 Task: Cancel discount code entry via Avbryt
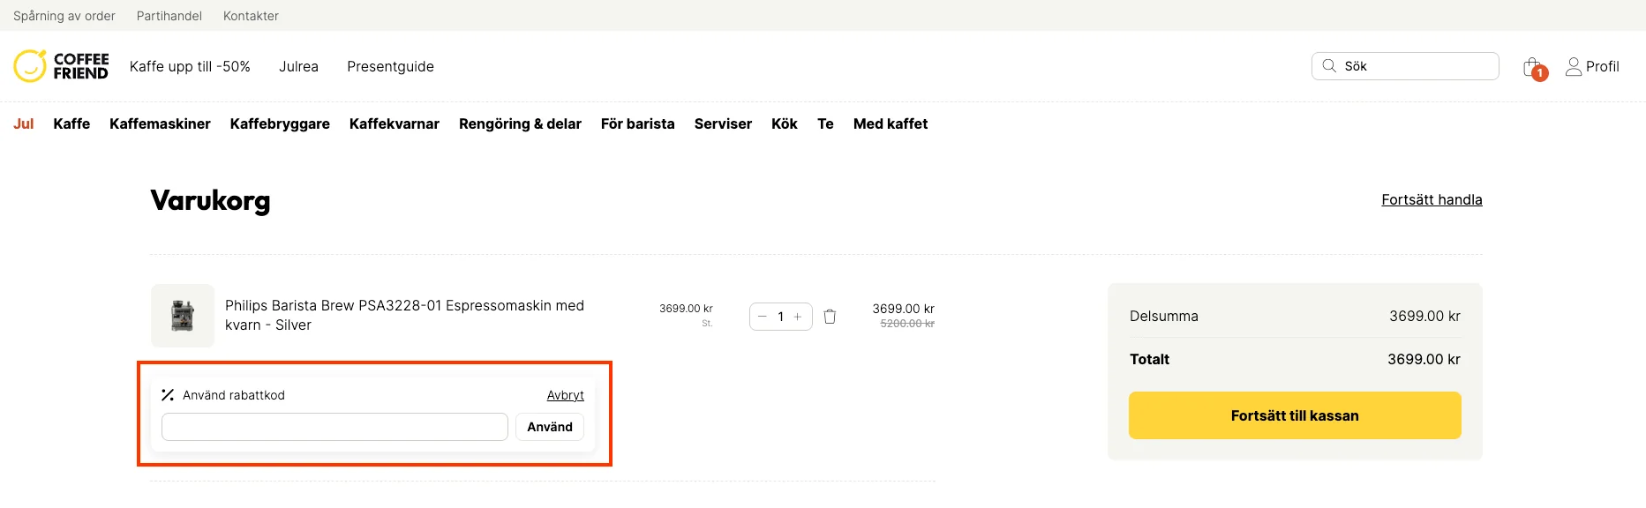pos(565,395)
